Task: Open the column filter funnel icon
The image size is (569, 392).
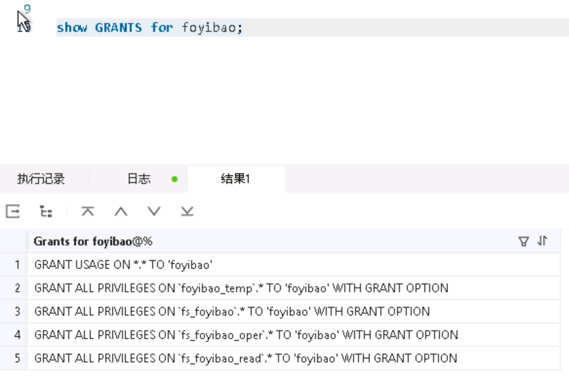Action: [523, 241]
